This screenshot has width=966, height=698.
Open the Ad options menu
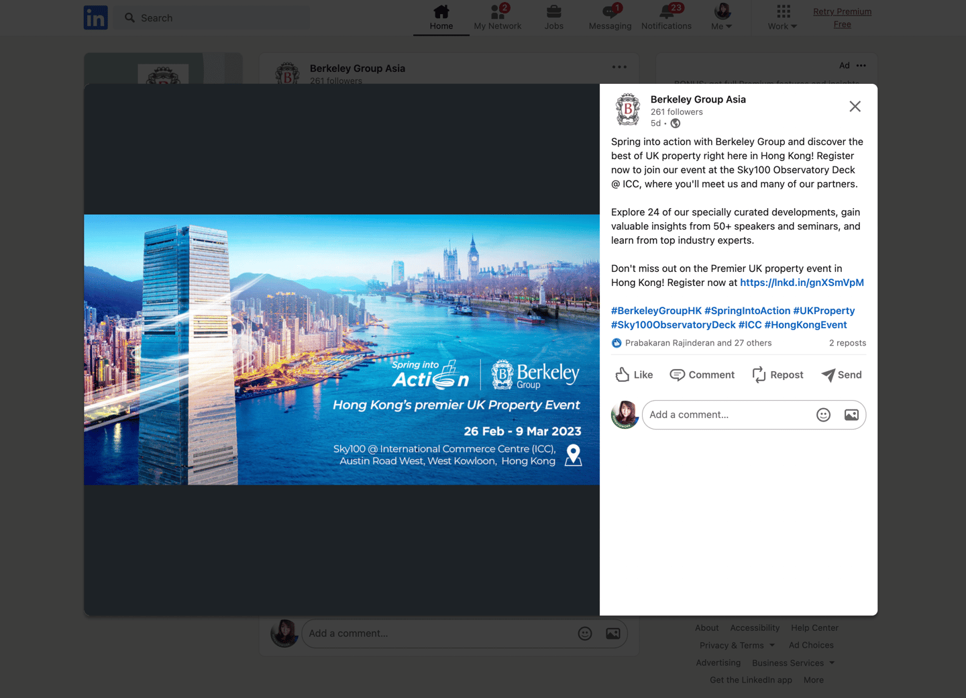pos(861,66)
